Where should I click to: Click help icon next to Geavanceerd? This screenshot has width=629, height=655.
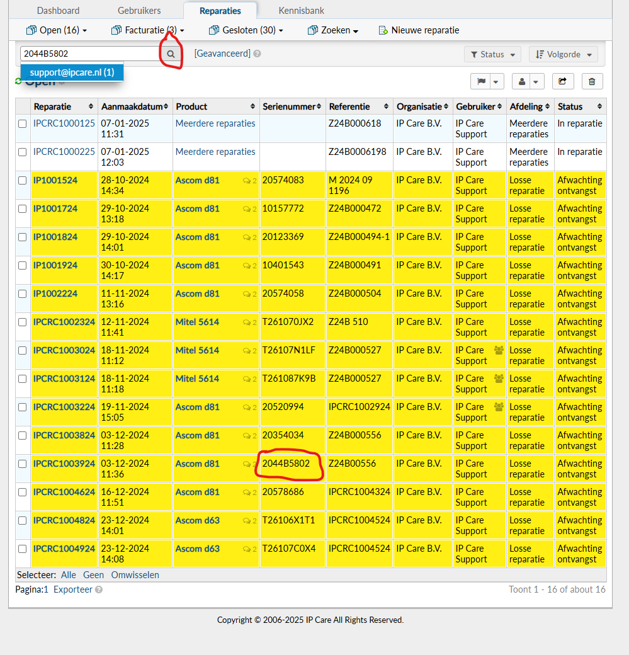257,54
